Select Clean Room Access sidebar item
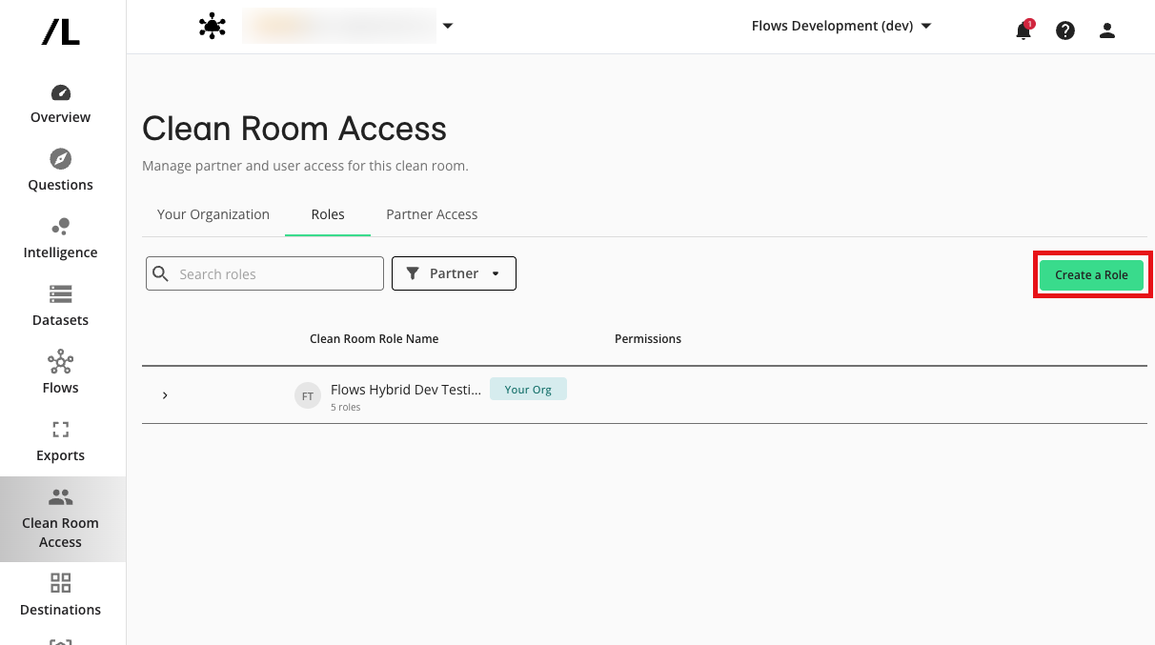The width and height of the screenshot is (1155, 645). tap(61, 519)
